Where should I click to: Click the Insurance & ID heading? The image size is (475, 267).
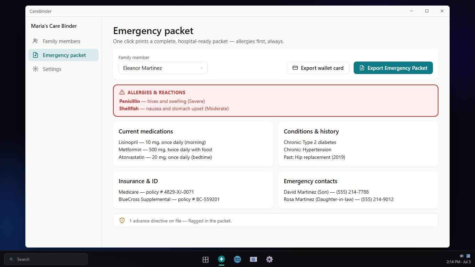pos(138,181)
